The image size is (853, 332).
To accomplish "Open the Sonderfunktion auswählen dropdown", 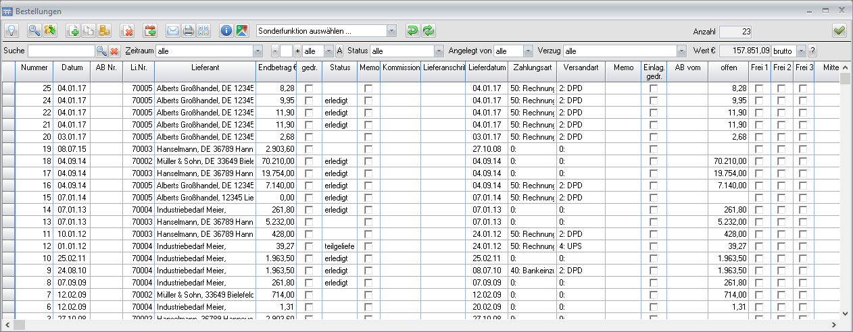I will [x=391, y=30].
